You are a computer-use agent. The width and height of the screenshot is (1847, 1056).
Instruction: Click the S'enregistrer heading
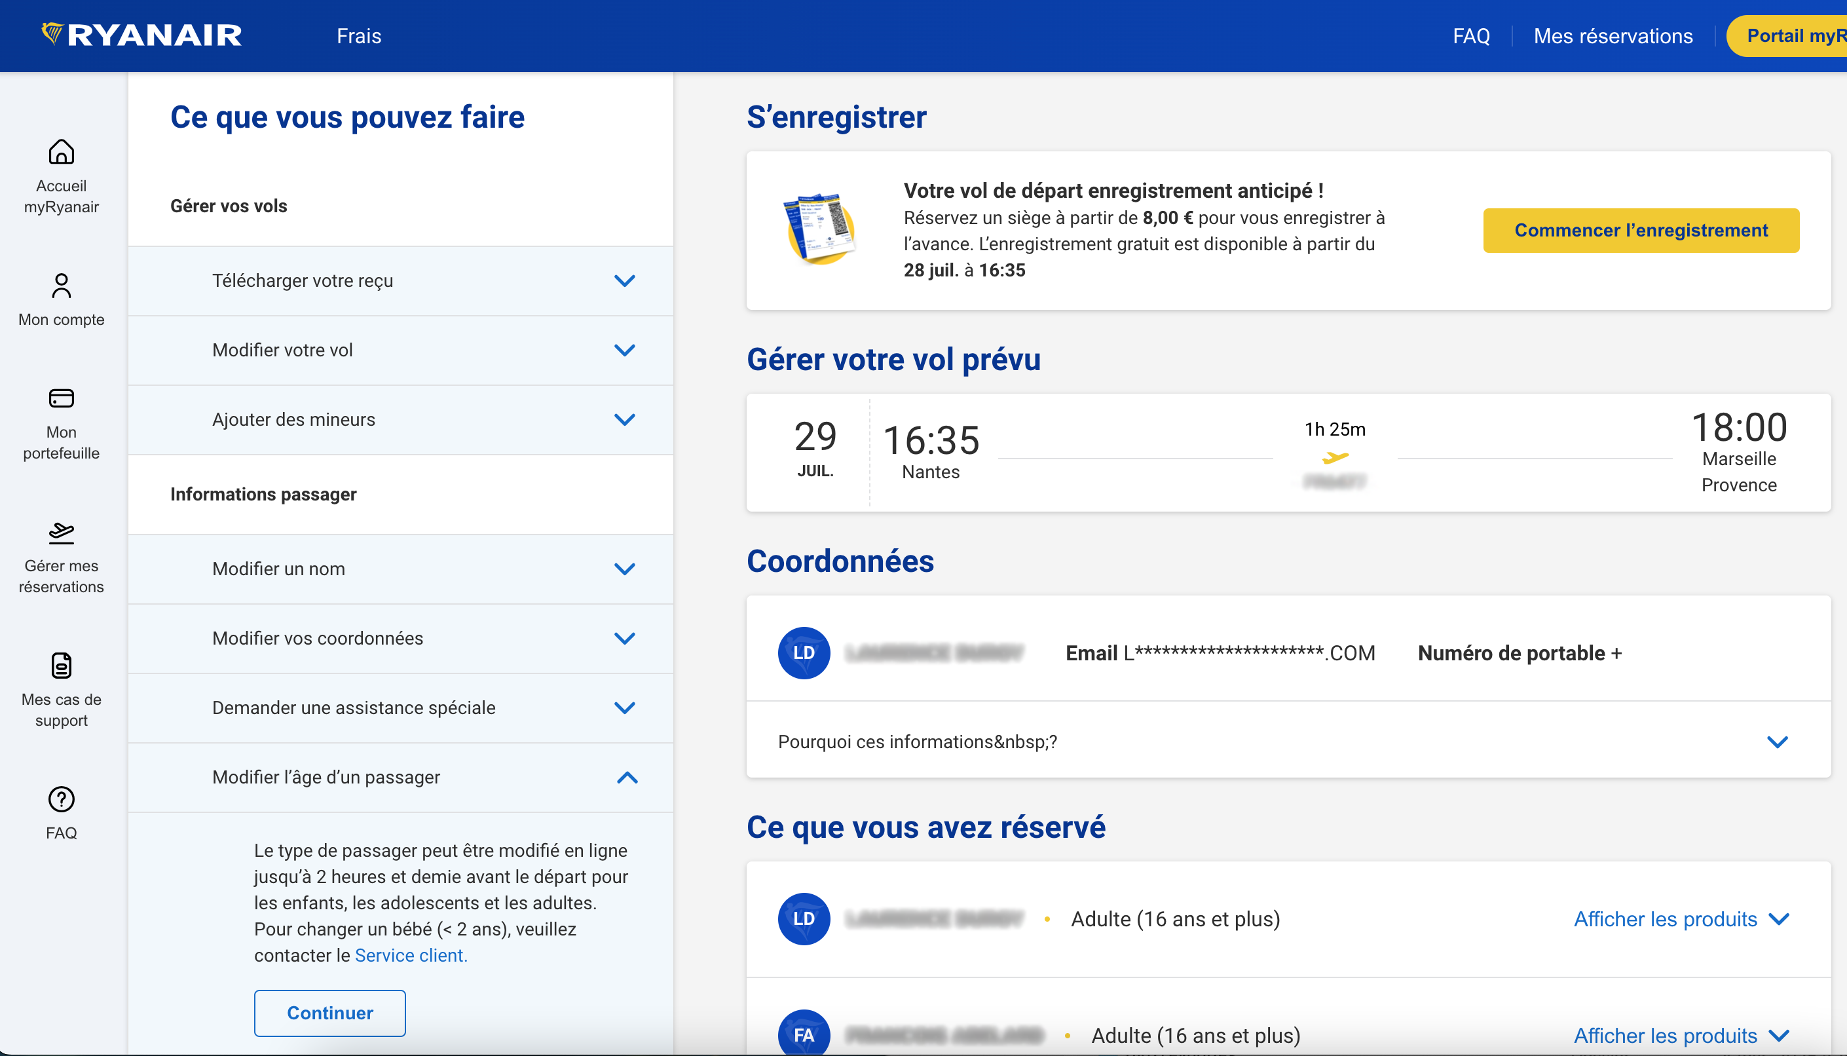pos(836,117)
